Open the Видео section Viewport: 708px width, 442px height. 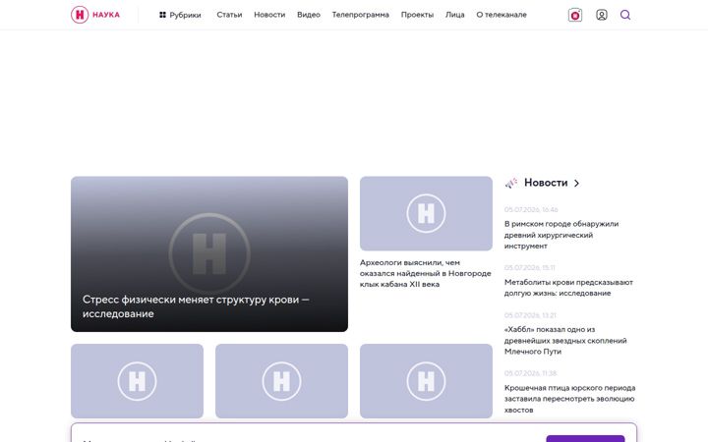point(309,15)
